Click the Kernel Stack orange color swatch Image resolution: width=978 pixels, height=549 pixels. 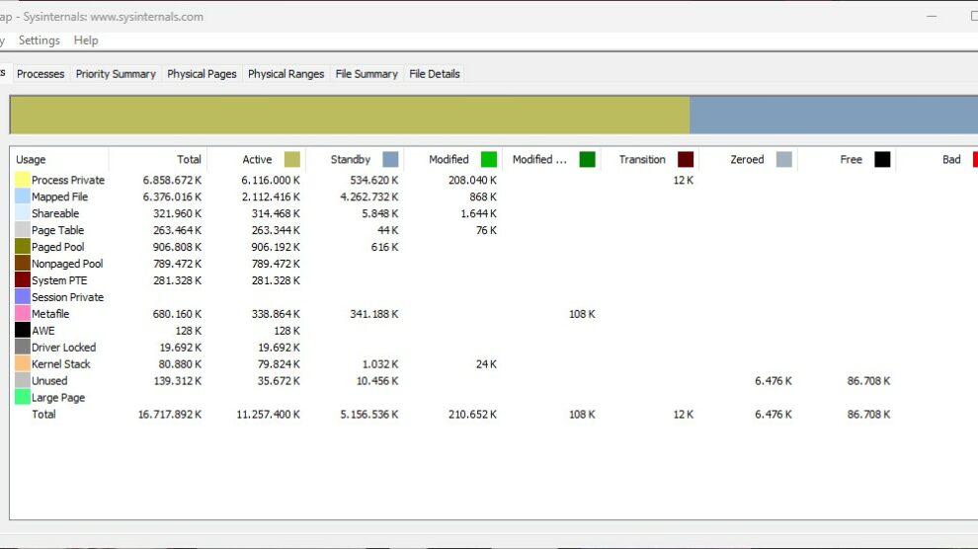(x=22, y=364)
